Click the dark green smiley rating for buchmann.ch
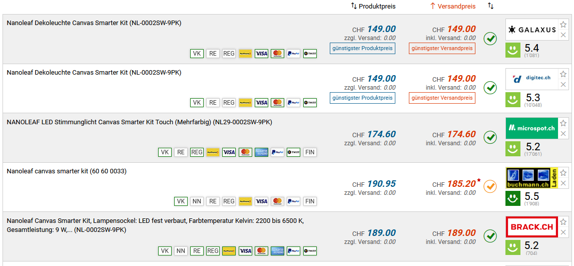This screenshot has width=574, height=266. pos(512,198)
